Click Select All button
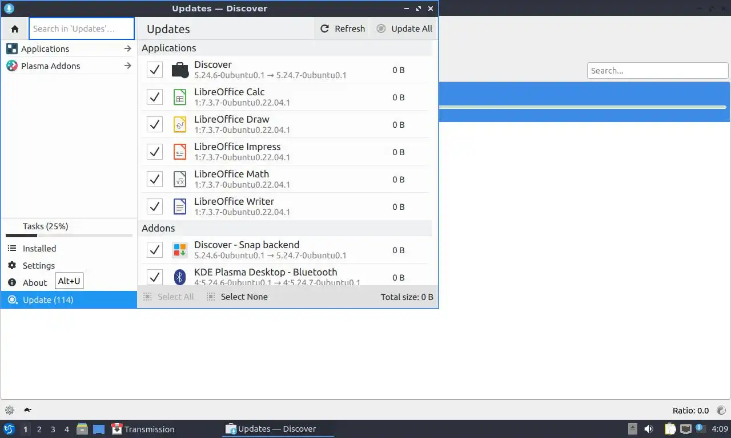This screenshot has height=438, width=731. tap(168, 297)
